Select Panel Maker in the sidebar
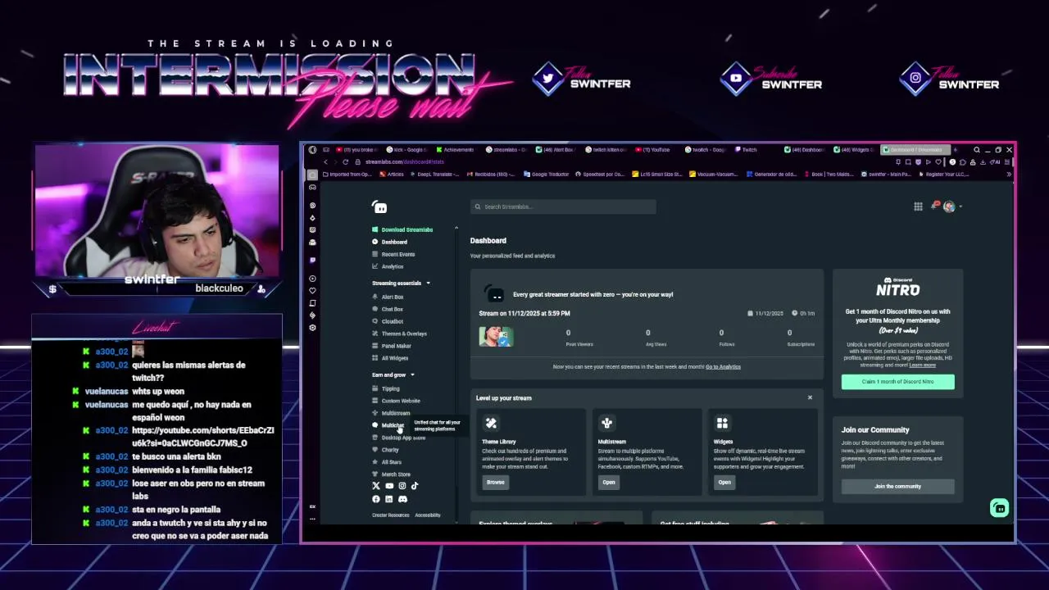 click(392, 346)
